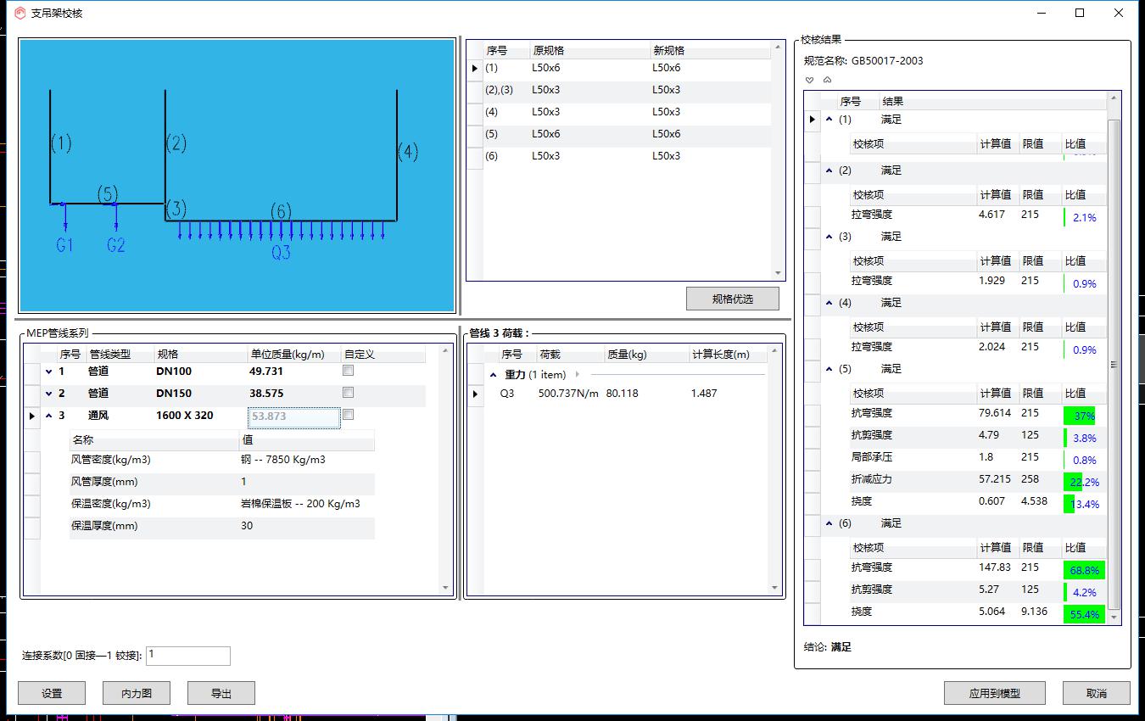Collapse result group (1) in check results

[x=829, y=120]
